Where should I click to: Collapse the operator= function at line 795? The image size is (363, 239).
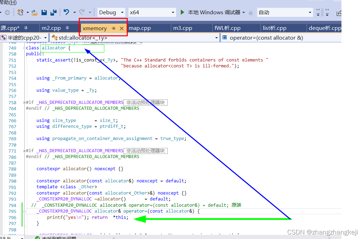tap(24, 211)
